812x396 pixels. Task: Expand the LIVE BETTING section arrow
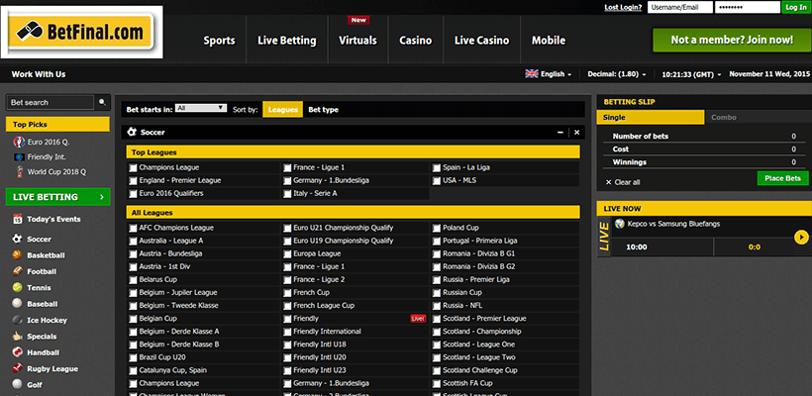pos(101,197)
